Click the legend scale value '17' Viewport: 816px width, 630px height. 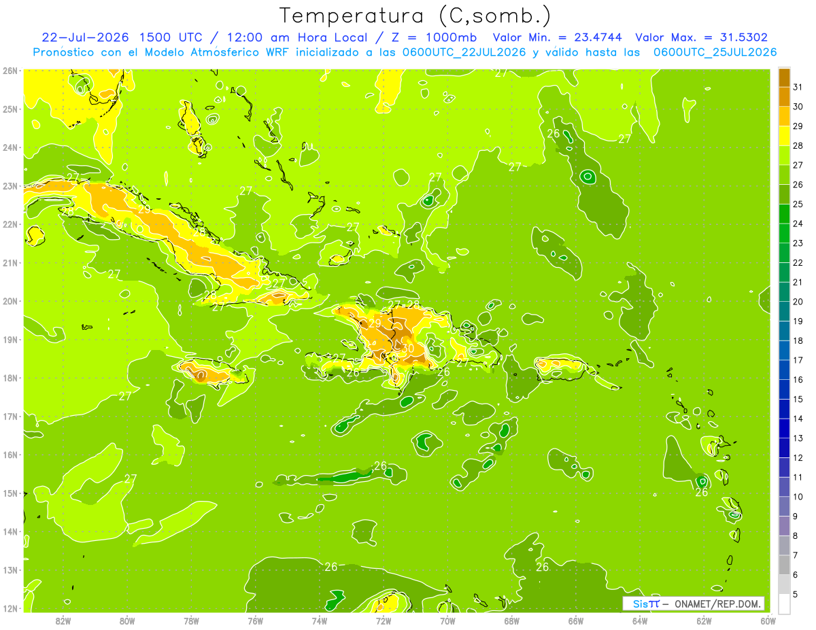click(x=798, y=360)
